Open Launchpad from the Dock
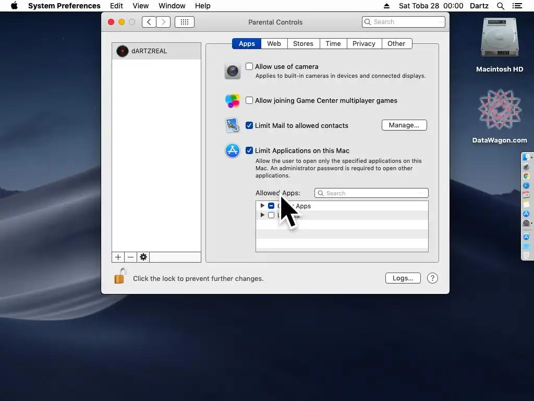 click(526, 167)
